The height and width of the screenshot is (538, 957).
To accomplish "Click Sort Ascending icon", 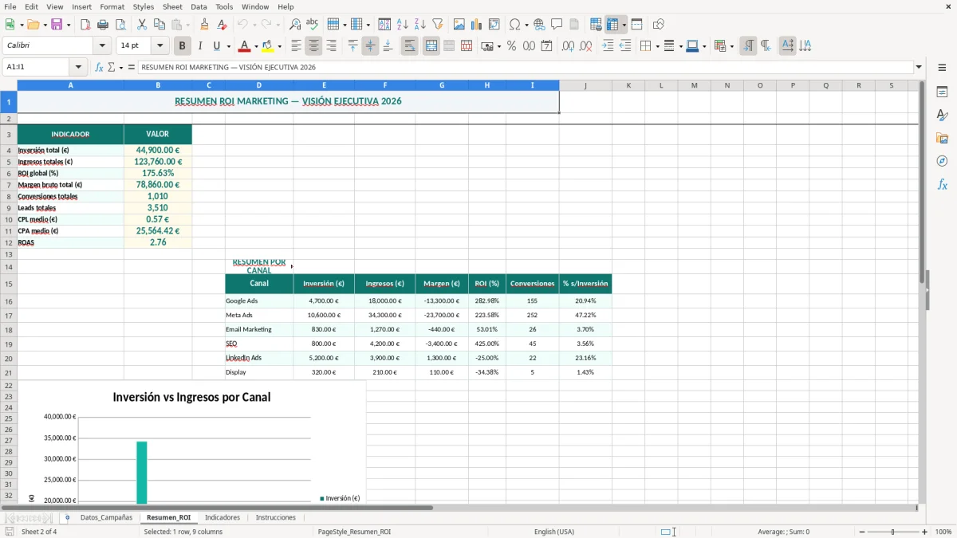I will point(402,25).
